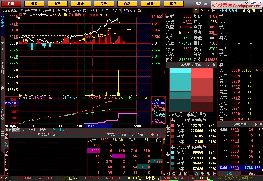Viewport: 263px width, 181px height.
Task: Click the red arrow box at chart top-right
Action: (x=164, y=15)
